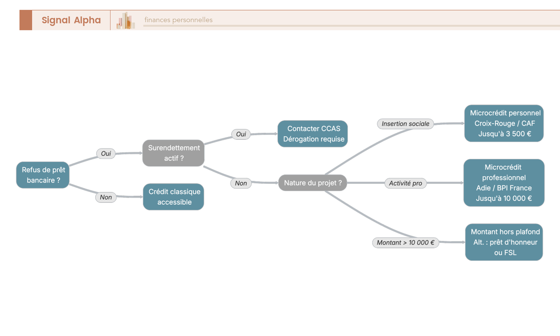Click the divider bar under finances personnelles
The image size is (560, 336).
point(350,26)
